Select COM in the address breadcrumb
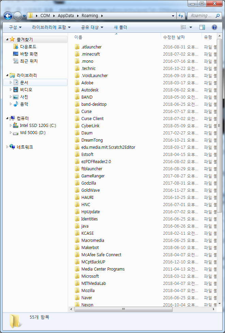The width and height of the screenshot is (225, 333). point(45,16)
